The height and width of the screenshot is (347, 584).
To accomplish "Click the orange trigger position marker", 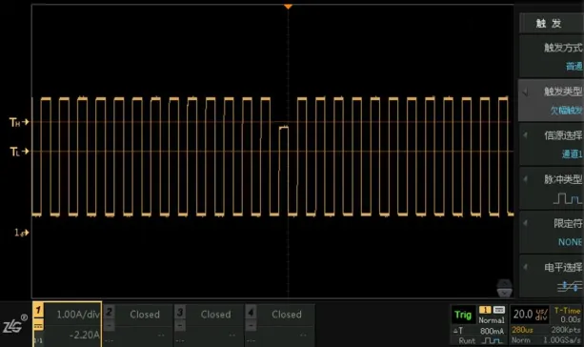I will [288, 7].
